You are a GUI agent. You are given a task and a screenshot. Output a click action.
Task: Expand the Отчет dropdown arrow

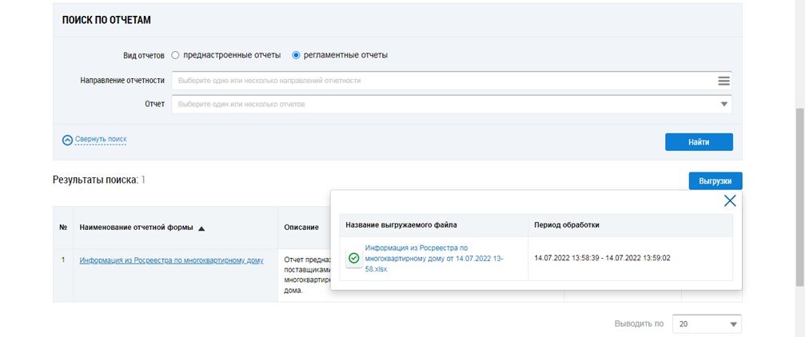(x=724, y=105)
